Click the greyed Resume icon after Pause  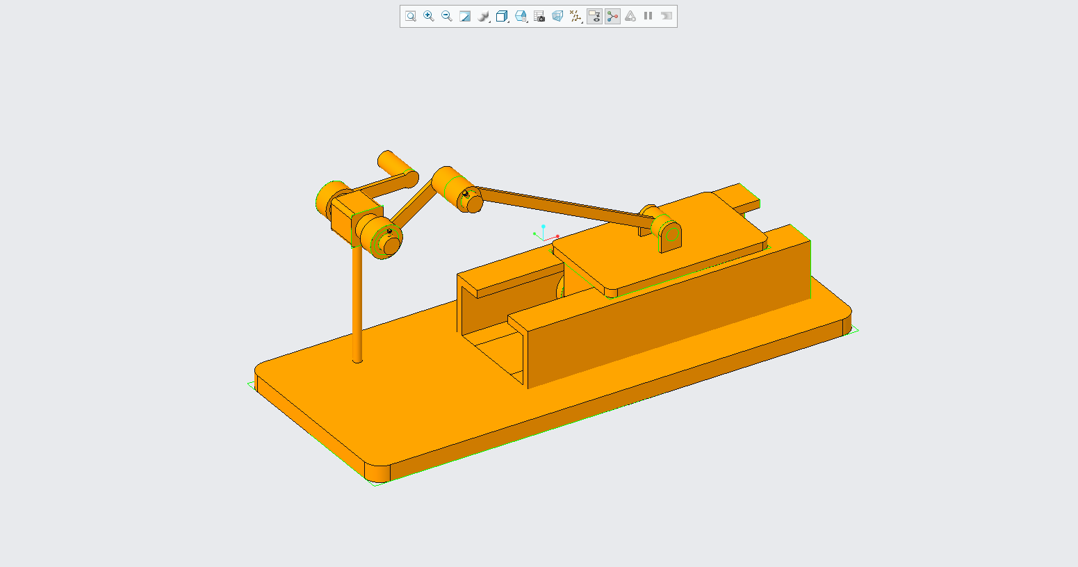click(667, 16)
